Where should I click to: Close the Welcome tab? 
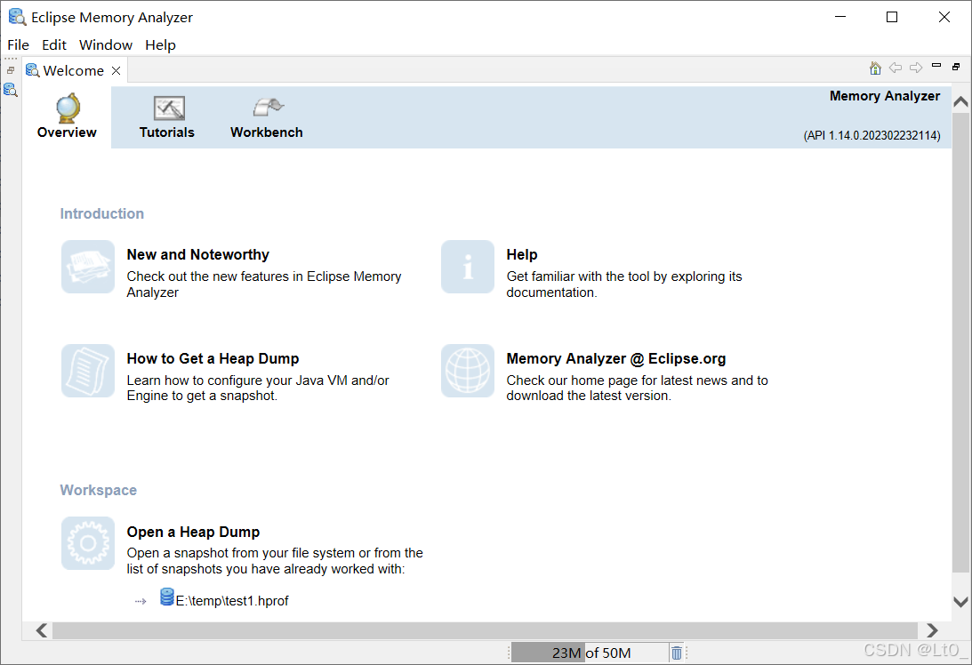click(116, 70)
